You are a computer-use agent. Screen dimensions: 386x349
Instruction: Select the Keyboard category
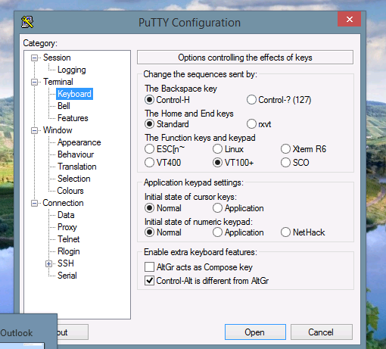[x=74, y=94]
